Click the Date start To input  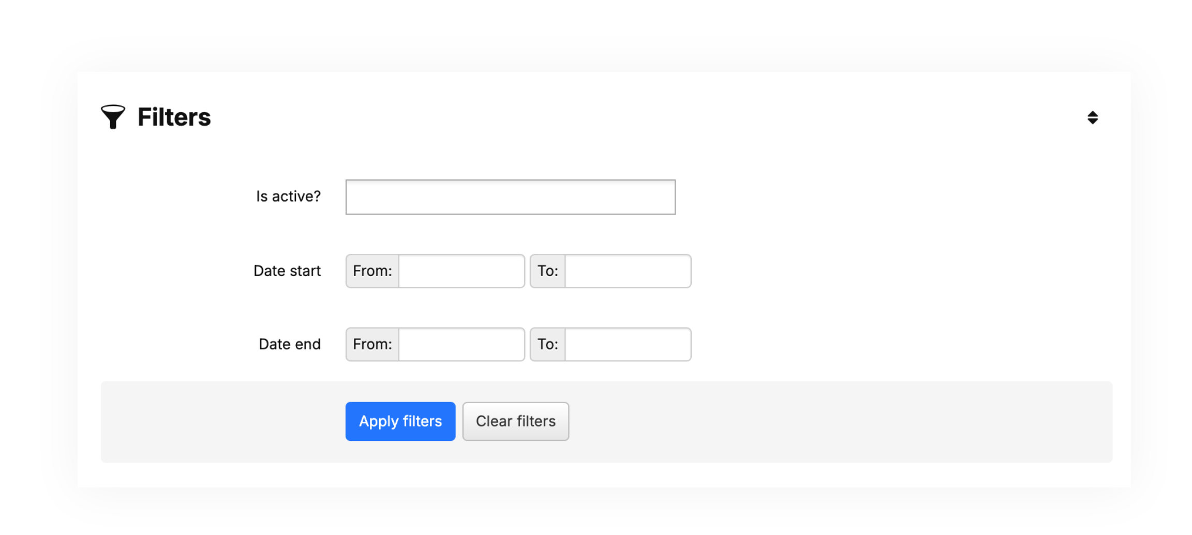[627, 271]
